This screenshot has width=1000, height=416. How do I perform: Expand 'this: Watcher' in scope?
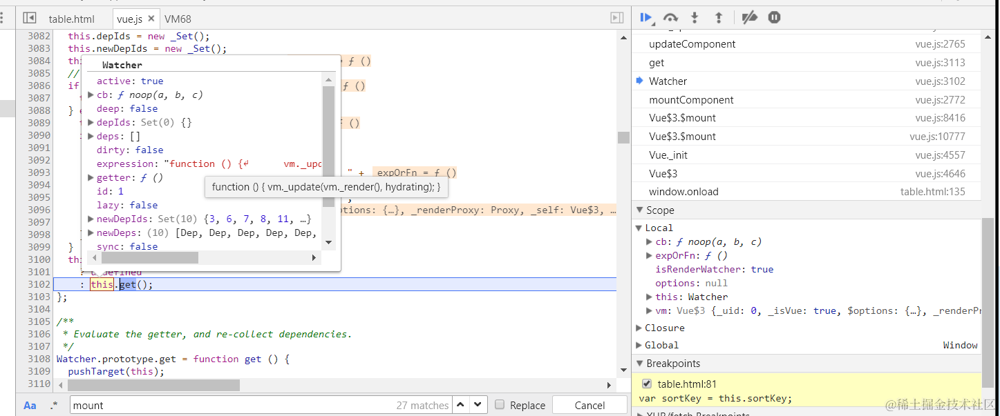click(649, 297)
